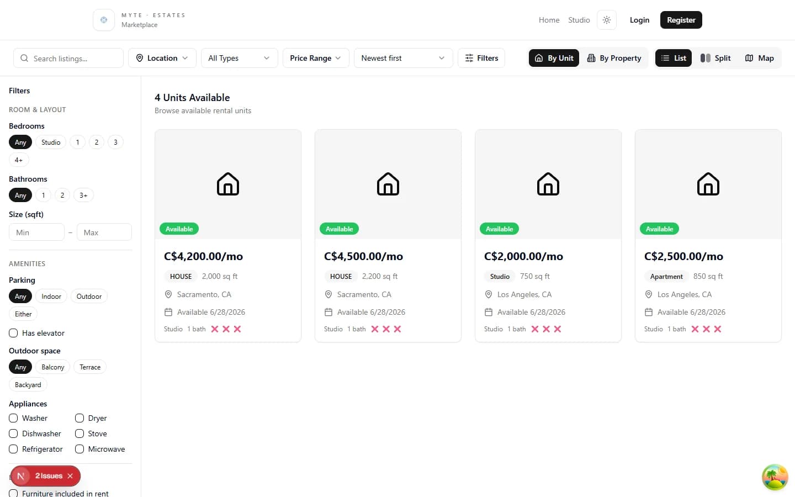Switch to List layout
Image resolution: width=795 pixels, height=497 pixels.
click(x=674, y=58)
